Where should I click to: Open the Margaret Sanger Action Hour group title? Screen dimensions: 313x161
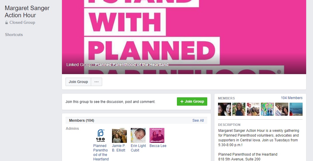[x=27, y=12]
